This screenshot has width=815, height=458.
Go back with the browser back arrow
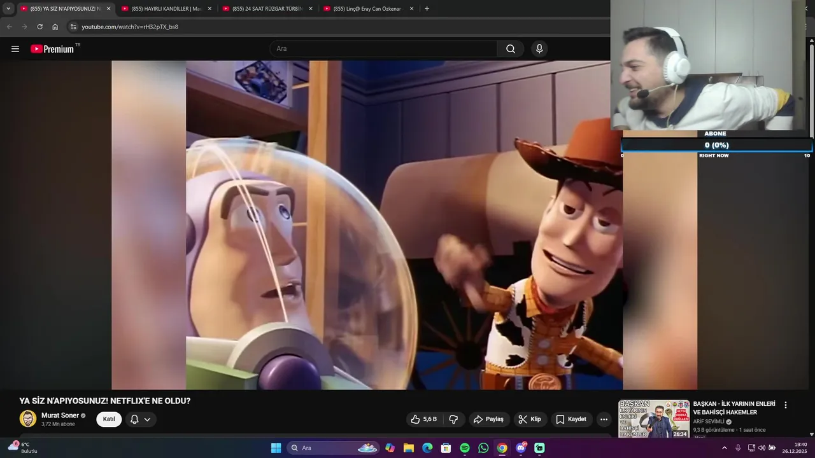[x=9, y=27]
